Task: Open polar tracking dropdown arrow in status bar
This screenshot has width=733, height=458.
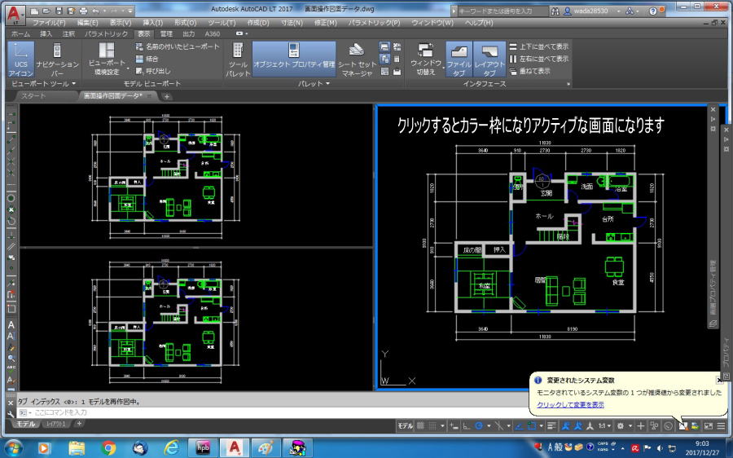Action: coord(489,426)
